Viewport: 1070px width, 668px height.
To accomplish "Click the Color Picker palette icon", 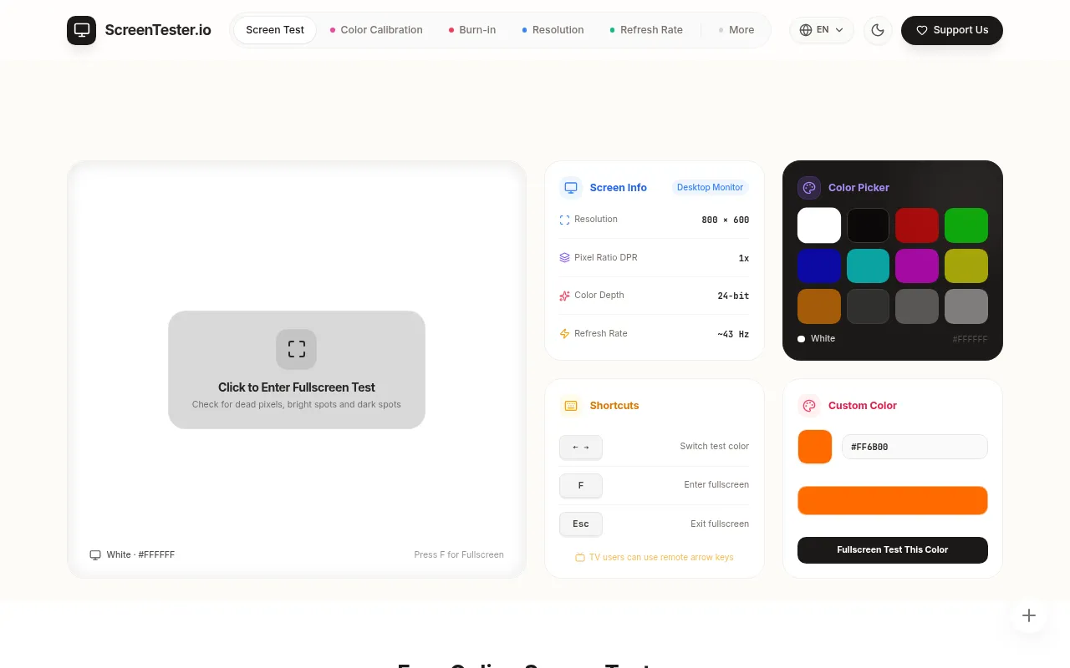I will 809,188.
